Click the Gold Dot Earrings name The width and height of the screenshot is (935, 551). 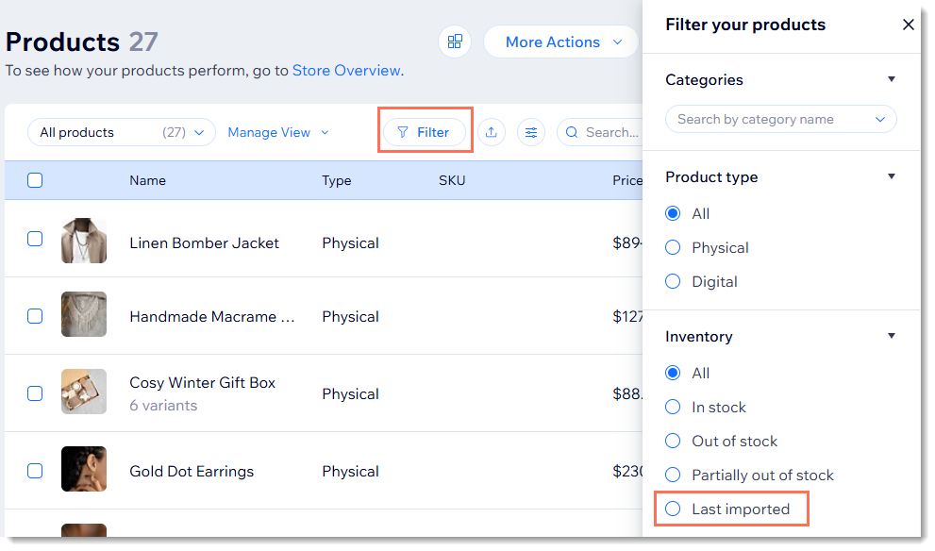(192, 472)
